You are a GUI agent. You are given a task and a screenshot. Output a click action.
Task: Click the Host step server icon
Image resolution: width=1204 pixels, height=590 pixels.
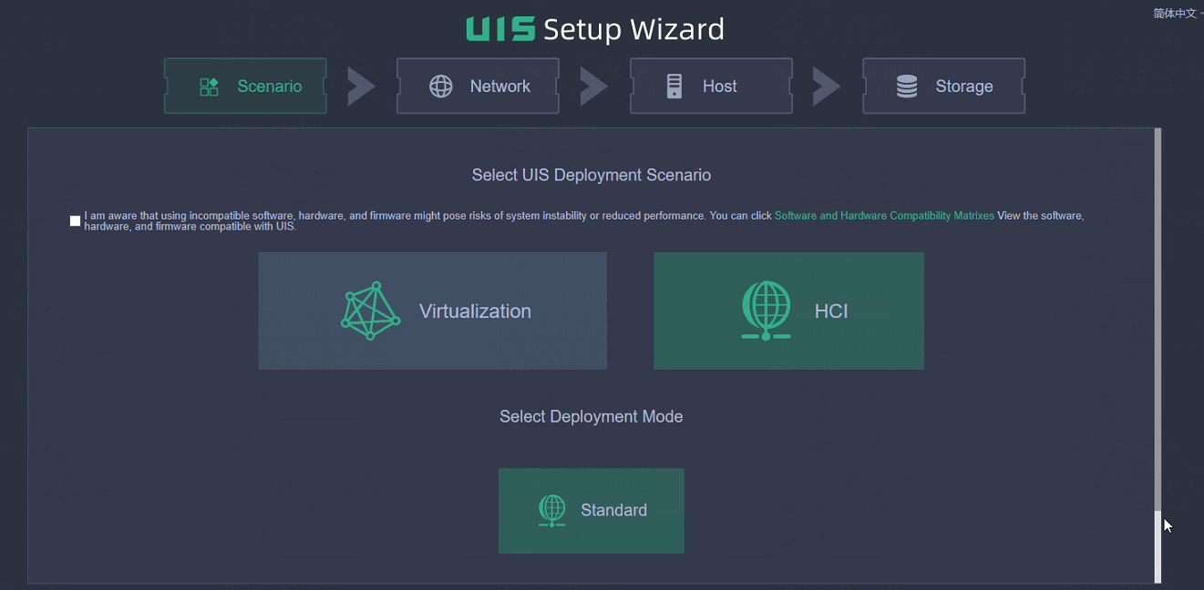pos(674,86)
